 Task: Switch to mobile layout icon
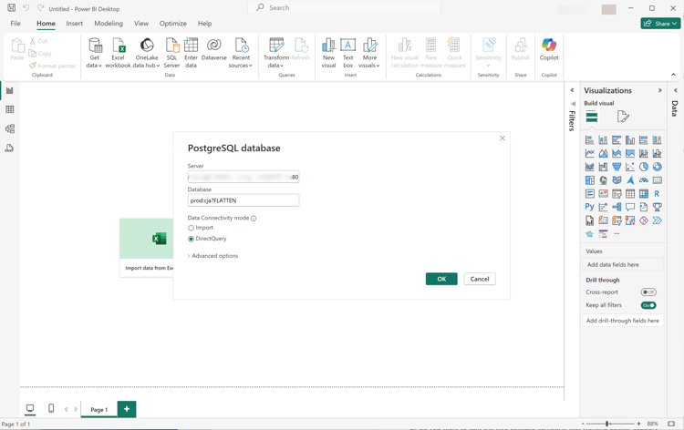51,408
